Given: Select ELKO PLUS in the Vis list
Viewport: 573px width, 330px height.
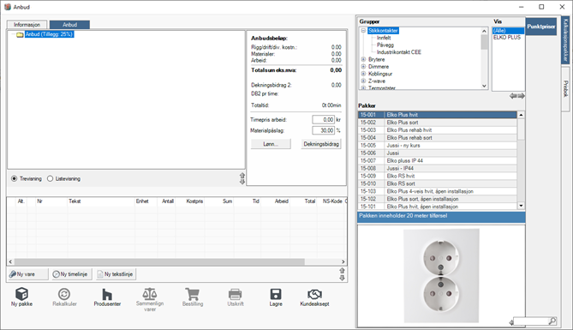Looking at the screenshot, I should click(x=508, y=38).
